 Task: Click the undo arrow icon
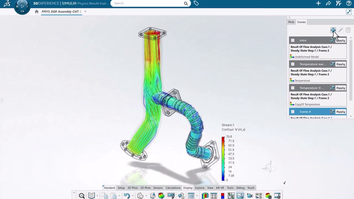(x=127, y=196)
